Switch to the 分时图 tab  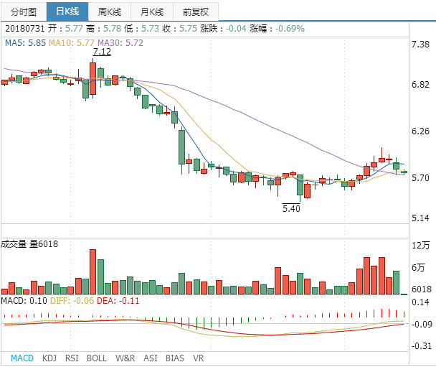pyautogui.click(x=24, y=11)
